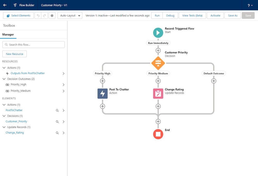Click the Debug button

pyautogui.click(x=170, y=16)
